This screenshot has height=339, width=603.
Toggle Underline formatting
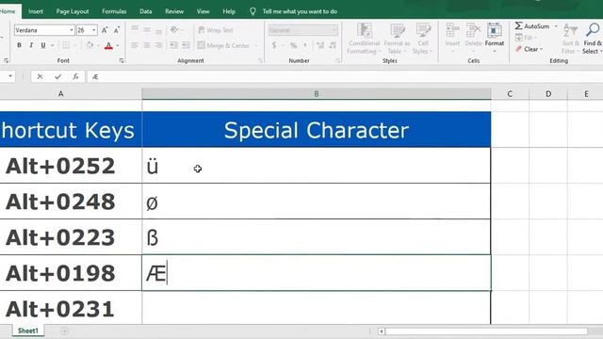[43, 45]
